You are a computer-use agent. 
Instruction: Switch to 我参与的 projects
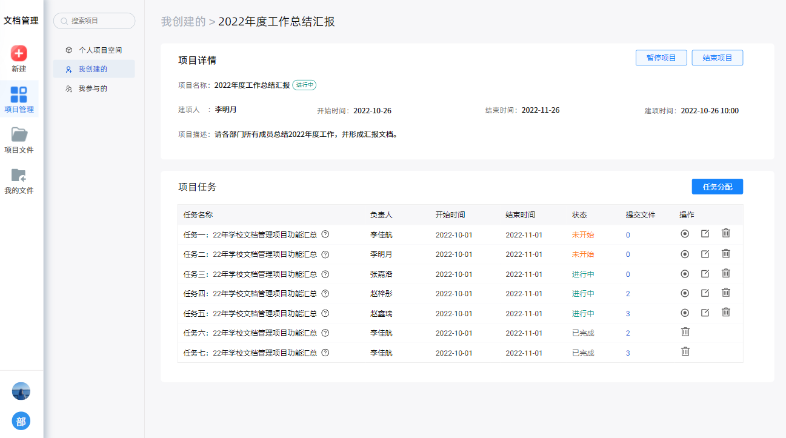[93, 88]
